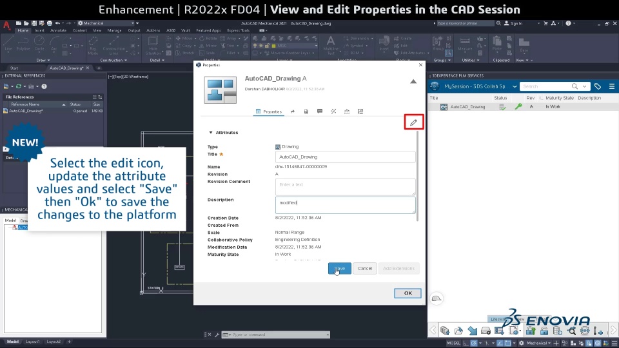Switch to Layout2 tab
Viewport: 619px width, 348px height.
click(x=54, y=342)
